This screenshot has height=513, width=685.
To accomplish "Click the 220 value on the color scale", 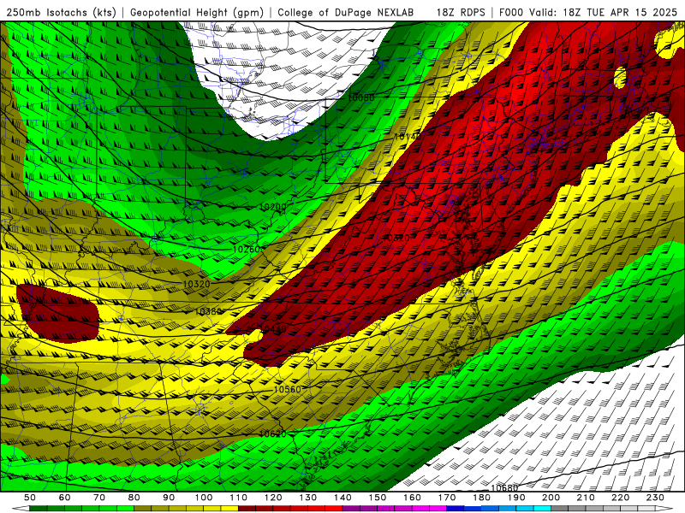I will [x=621, y=498].
